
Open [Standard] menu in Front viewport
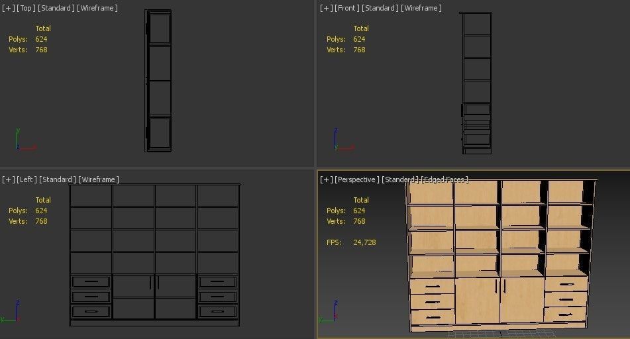click(380, 8)
